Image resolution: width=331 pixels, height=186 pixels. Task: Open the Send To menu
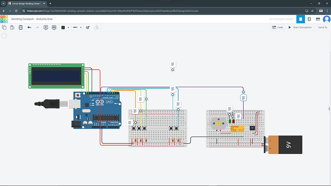(x=322, y=27)
